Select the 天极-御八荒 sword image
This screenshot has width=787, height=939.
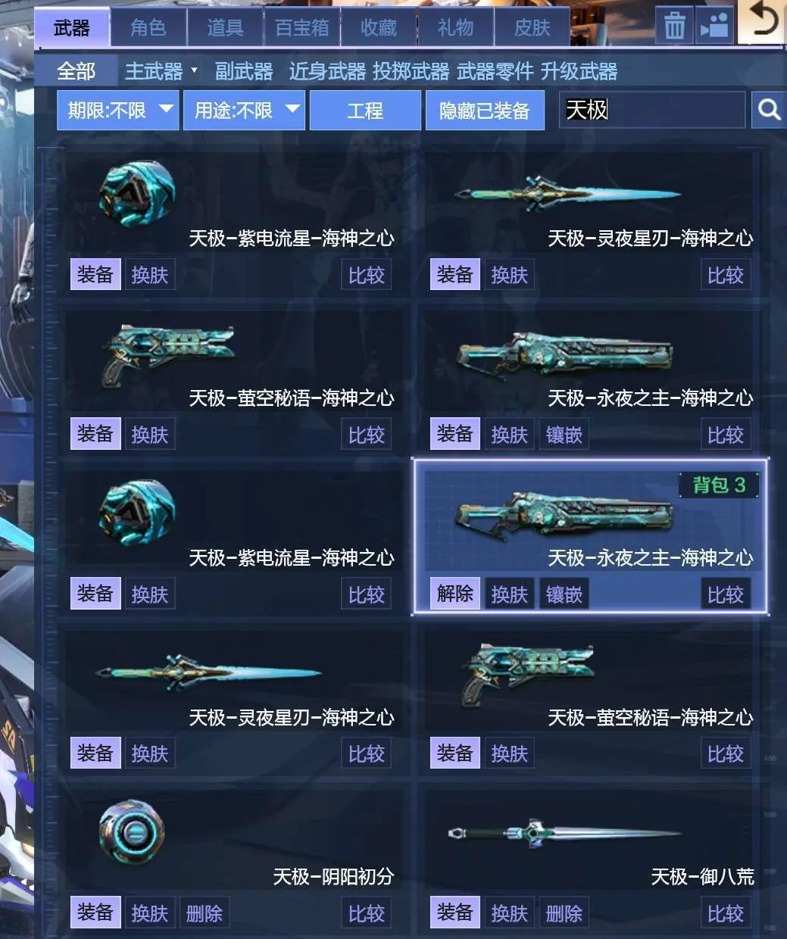(564, 833)
